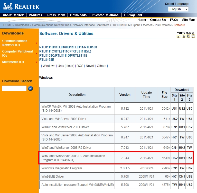Click the 2010/6/24 update time cell
197x193 pixels.
pyautogui.click(x=146, y=168)
